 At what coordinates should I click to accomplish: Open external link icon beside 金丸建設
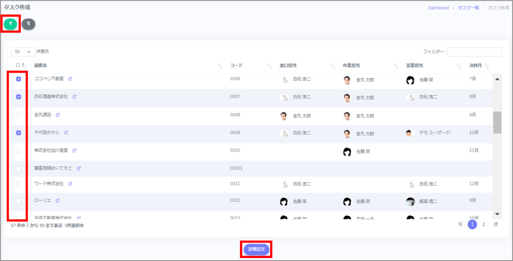(x=58, y=115)
